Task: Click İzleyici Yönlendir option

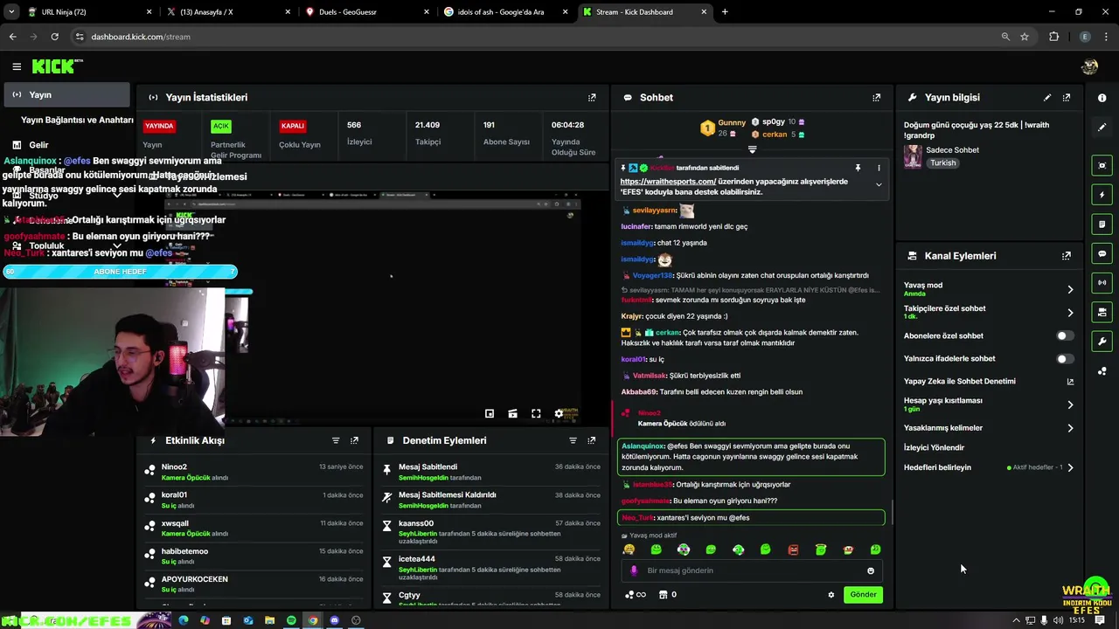Action: [934, 447]
